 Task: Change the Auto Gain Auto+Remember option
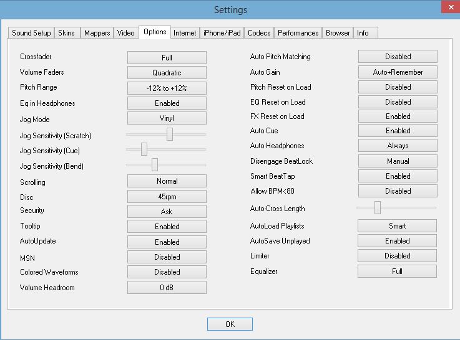[398, 72]
